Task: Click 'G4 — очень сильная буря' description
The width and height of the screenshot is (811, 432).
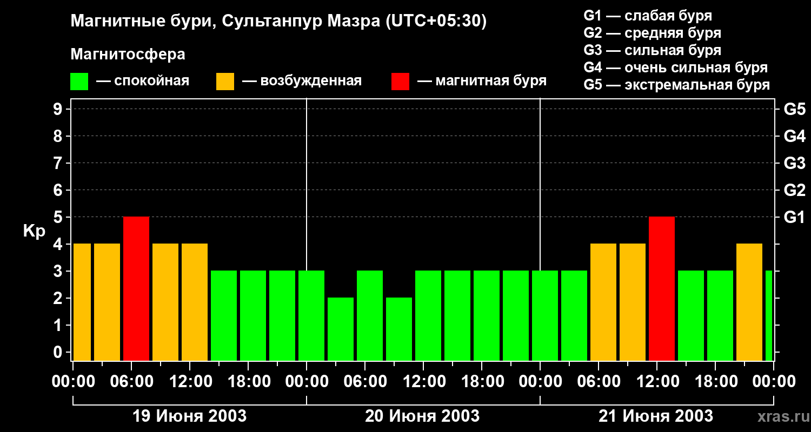Action: (x=676, y=67)
